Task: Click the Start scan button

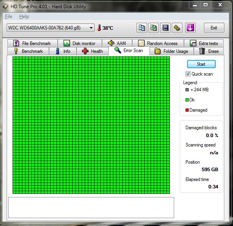Action: click(x=201, y=64)
